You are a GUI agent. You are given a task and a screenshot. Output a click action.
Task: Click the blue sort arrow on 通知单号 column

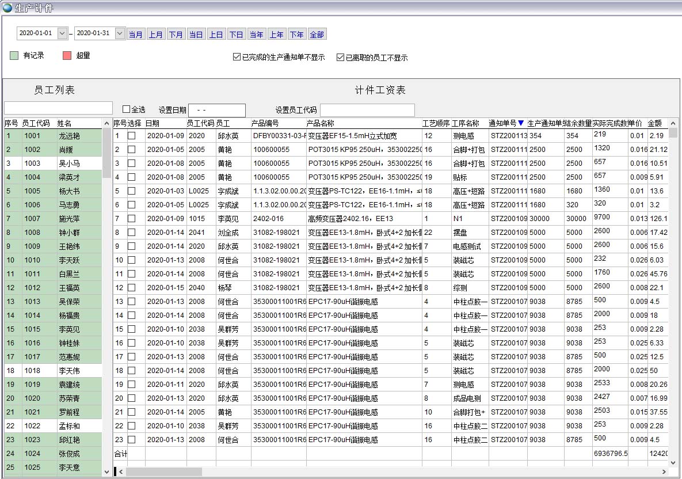(521, 123)
